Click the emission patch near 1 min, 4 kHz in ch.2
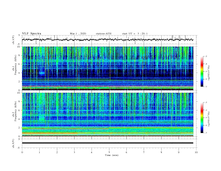This screenshot has height=171, width=221. click(42, 118)
